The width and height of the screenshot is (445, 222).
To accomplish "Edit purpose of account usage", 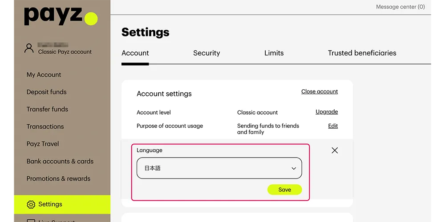I will [x=333, y=126].
